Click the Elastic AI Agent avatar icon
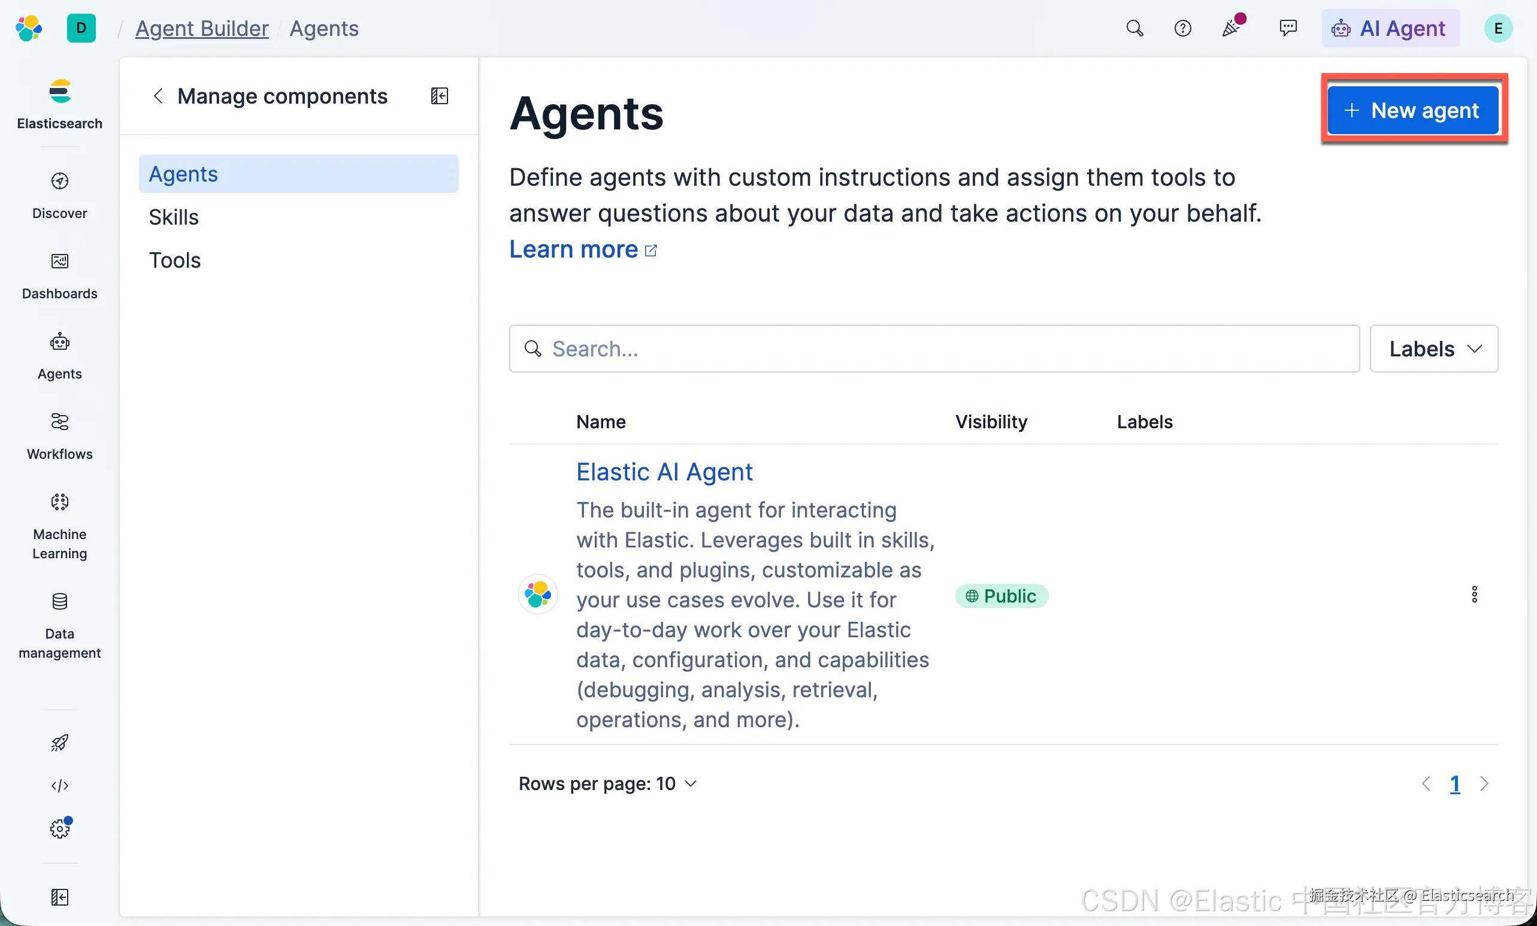This screenshot has height=926, width=1537. pos(538,594)
